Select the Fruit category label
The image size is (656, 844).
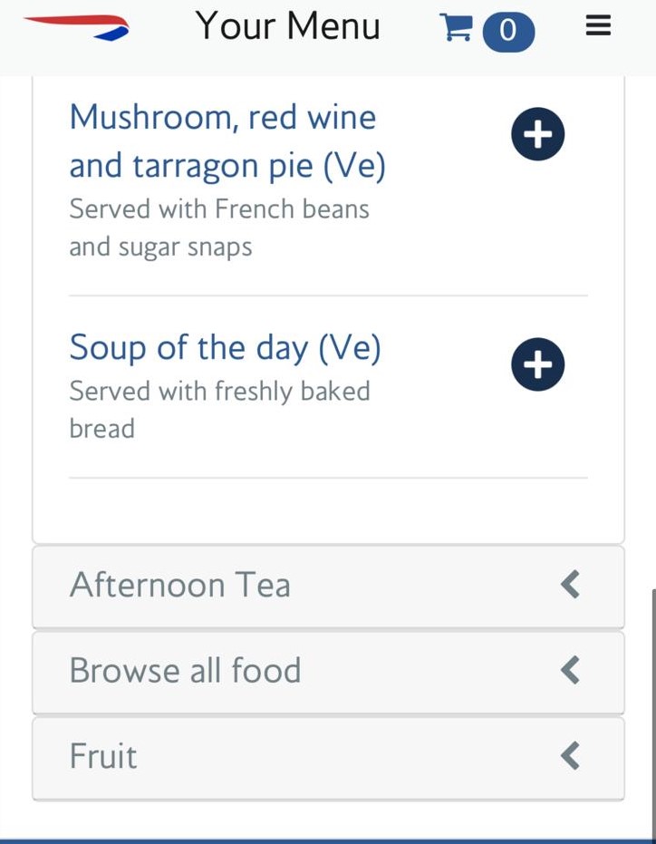pyautogui.click(x=103, y=756)
